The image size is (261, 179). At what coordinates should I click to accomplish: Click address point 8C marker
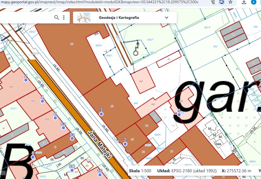(x=72, y=170)
